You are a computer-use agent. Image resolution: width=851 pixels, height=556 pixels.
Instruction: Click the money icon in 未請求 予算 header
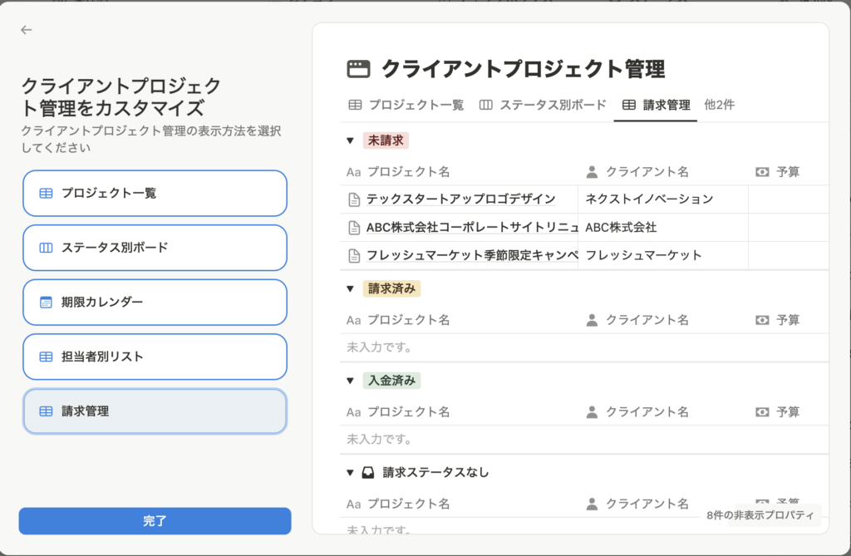coord(762,172)
